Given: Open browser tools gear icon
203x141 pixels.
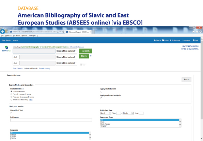Looking at the screenshot, I should [x=200, y=32].
